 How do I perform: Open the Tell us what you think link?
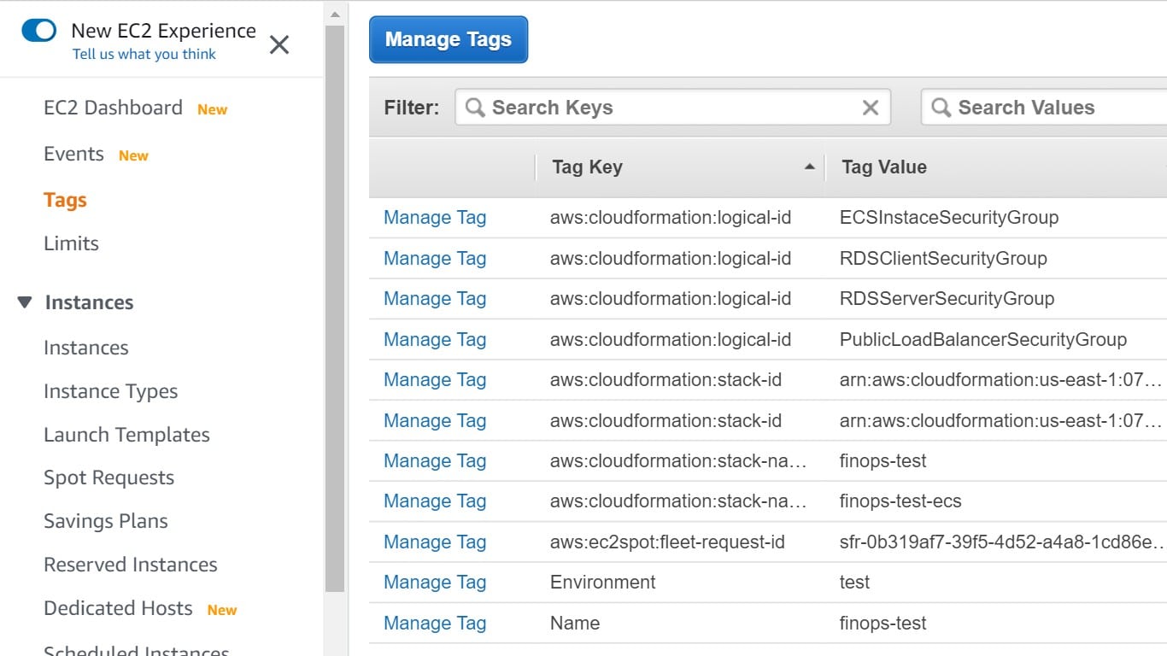(x=144, y=54)
